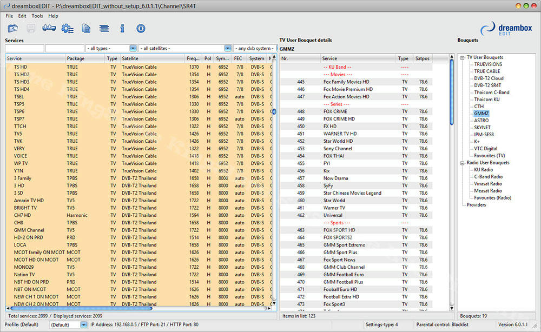The width and height of the screenshot is (541, 332).
Task: Select the DVB-T2 Cloud bouquet
Action: click(x=489, y=78)
